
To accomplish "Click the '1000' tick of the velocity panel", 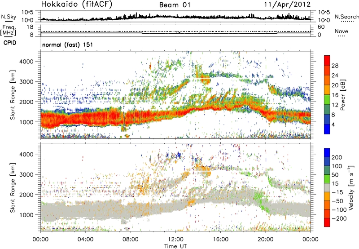I will coord(26,215).
